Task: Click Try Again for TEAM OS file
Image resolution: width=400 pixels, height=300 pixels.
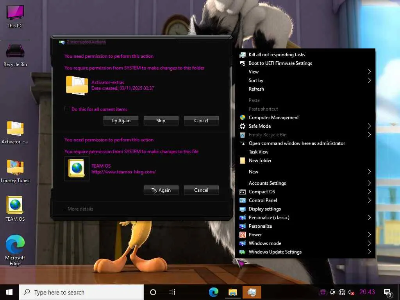Action: pyautogui.click(x=161, y=190)
